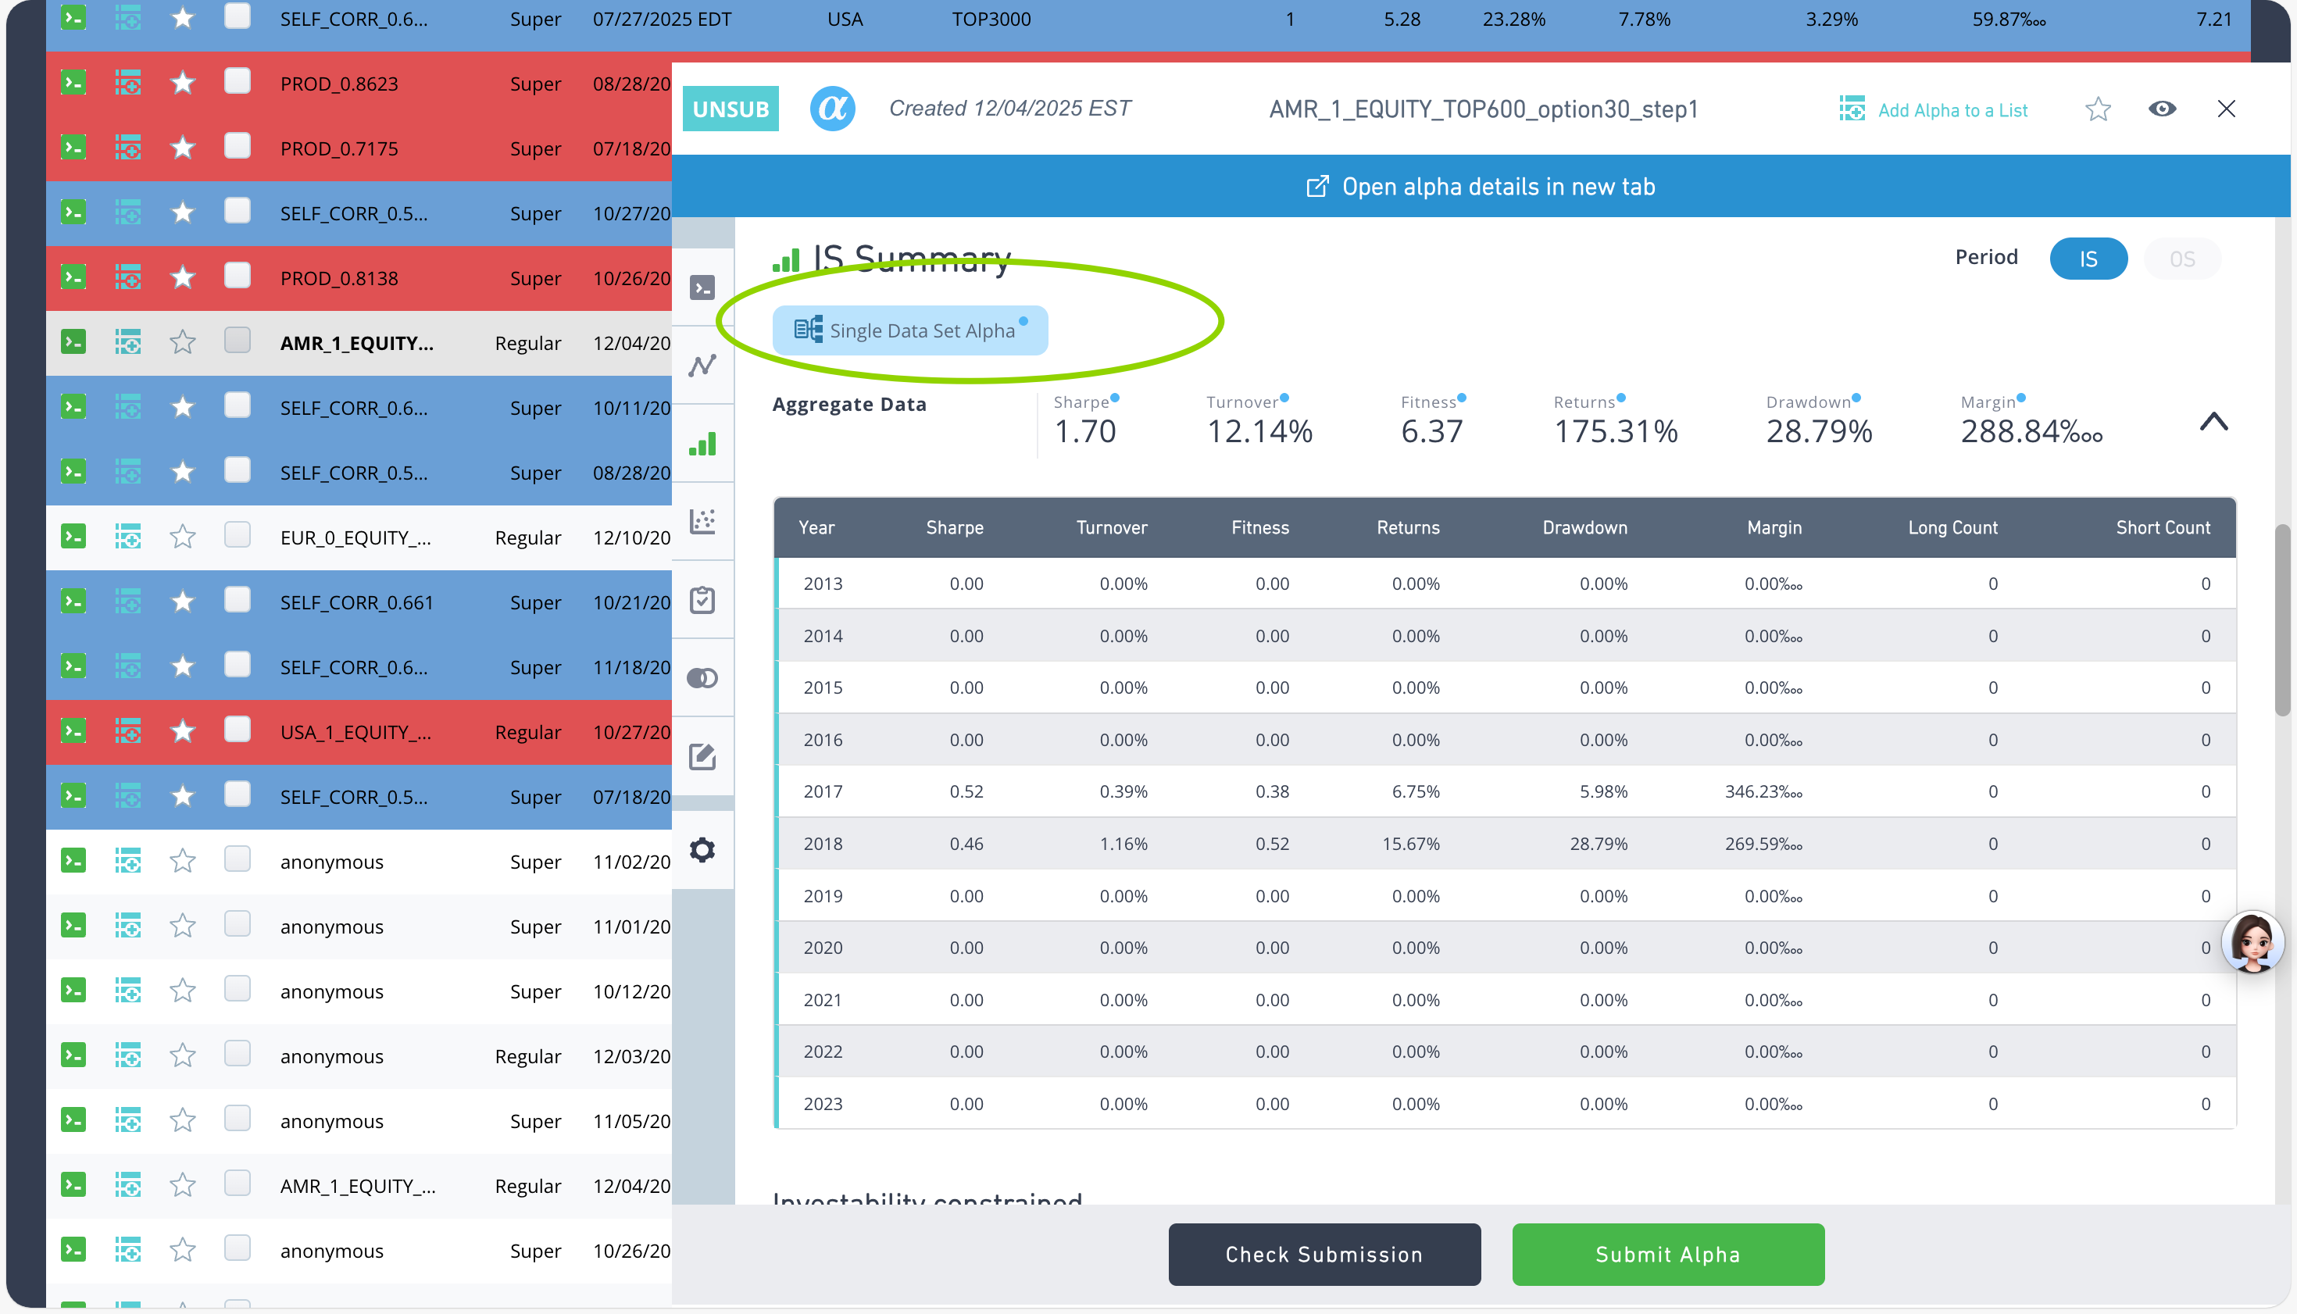Open the edit notes pencil sidebar icon
The height and width of the screenshot is (1314, 2297).
pos(702,756)
